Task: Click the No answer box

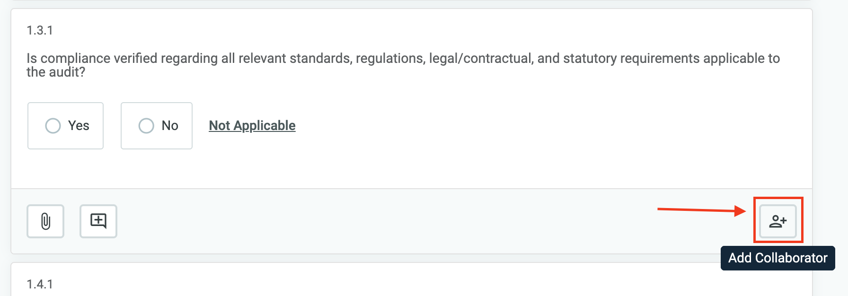Action: click(156, 126)
